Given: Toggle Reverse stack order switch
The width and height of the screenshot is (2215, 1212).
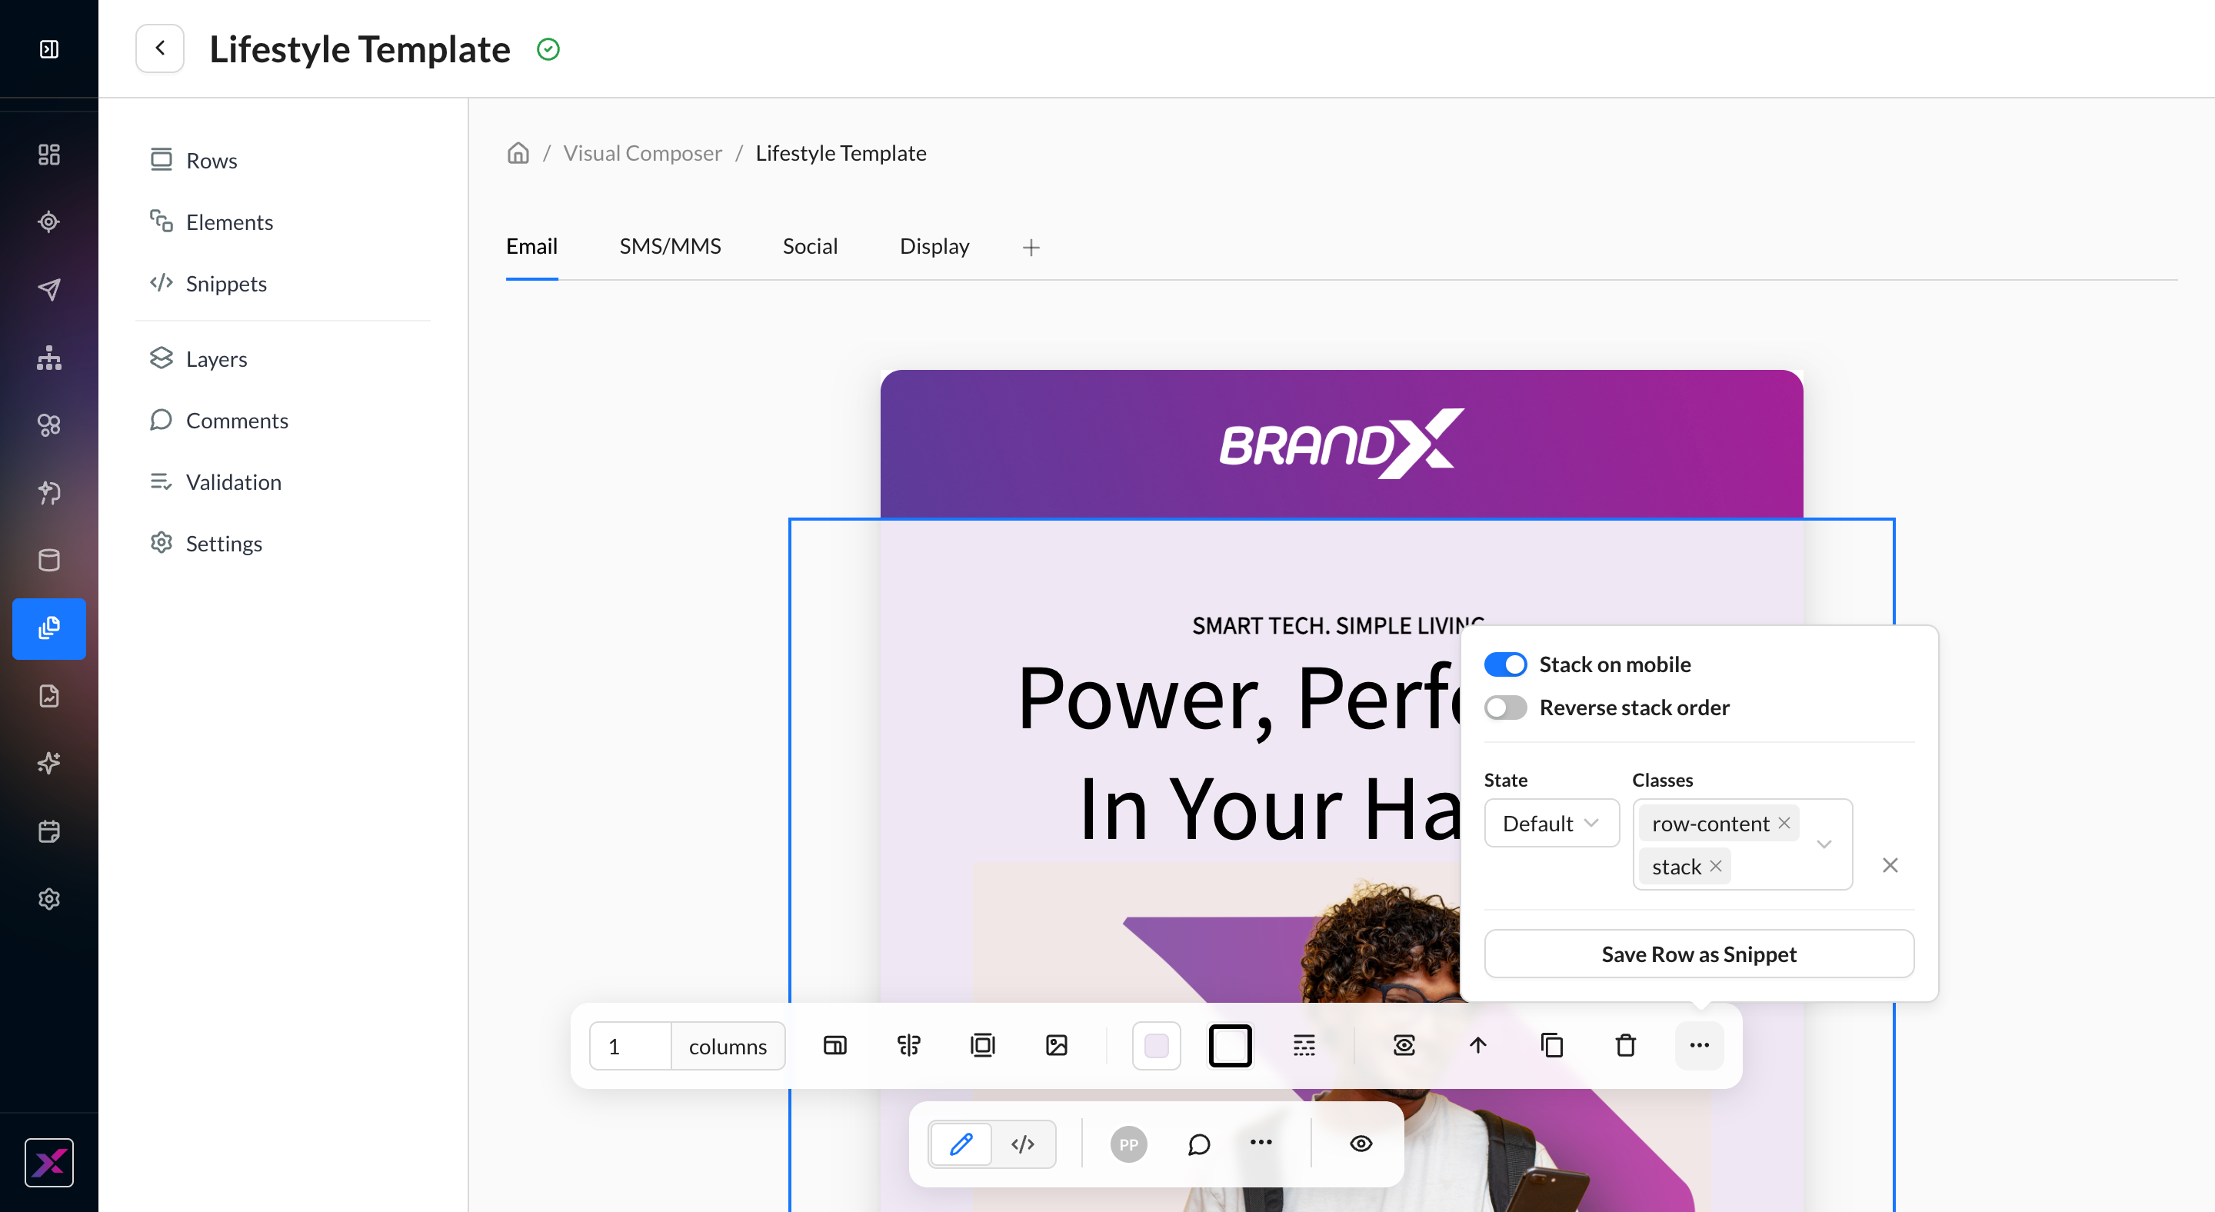Looking at the screenshot, I should 1506,708.
